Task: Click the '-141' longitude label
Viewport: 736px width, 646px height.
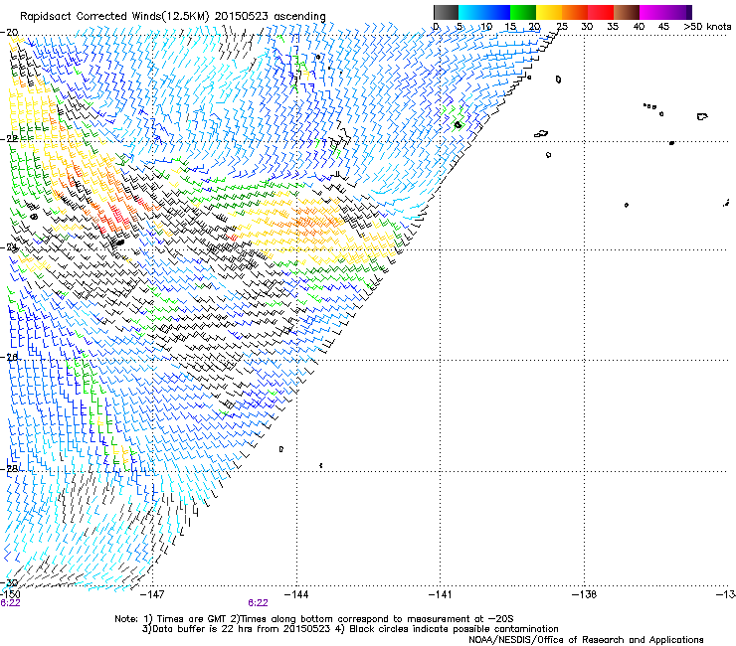Action: 440,594
